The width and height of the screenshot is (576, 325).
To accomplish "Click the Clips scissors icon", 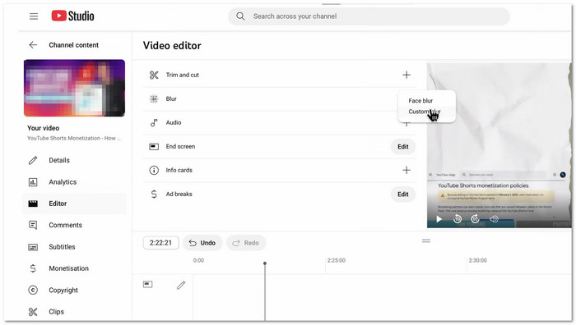I will tap(33, 312).
